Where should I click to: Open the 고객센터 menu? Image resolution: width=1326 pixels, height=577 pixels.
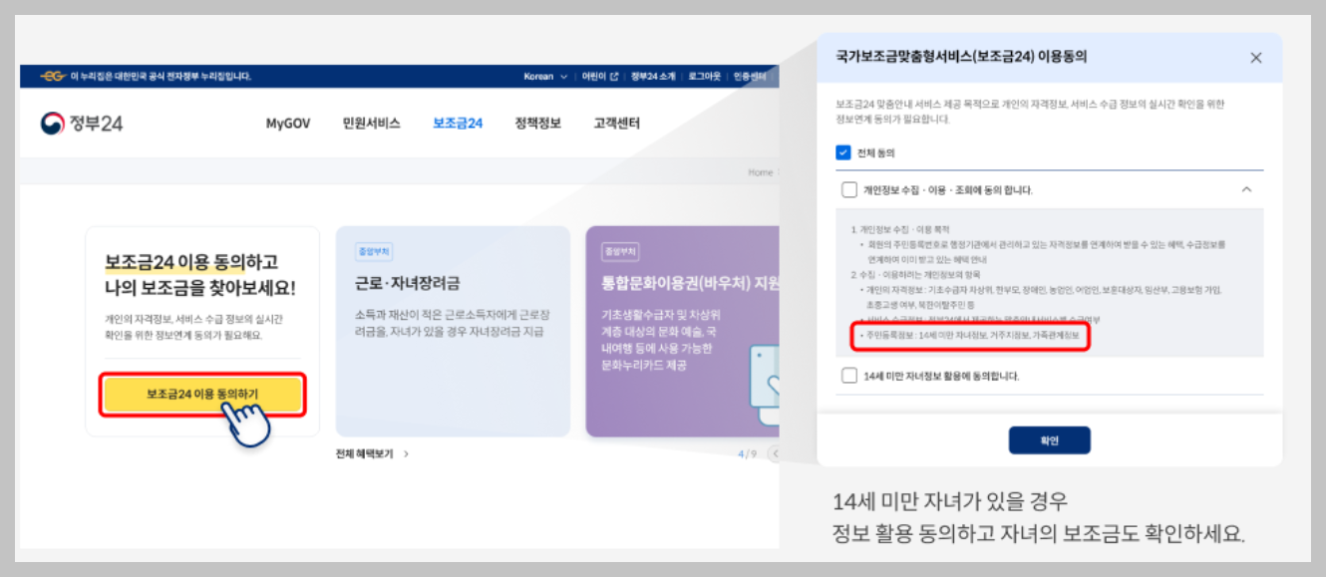[x=617, y=124]
